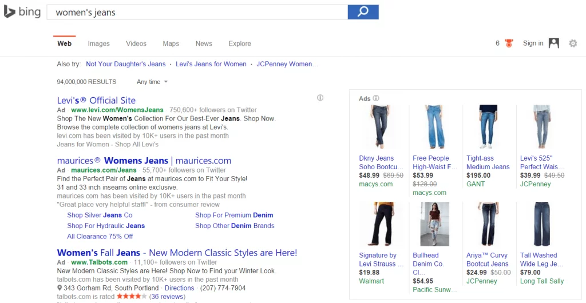Viewport: 586px width, 303px height.
Task: Open Ariya Curvy Bootcut Jeans ad link
Action: coord(488,260)
